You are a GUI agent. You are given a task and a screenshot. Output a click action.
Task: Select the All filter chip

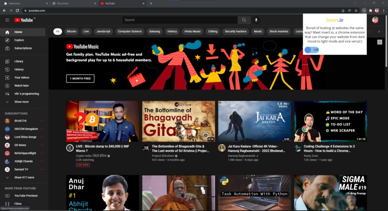(57, 31)
